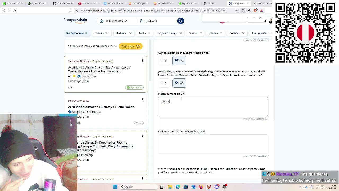The image size is (339, 191).
Task: Launch Microsoft Edge from the taskbar
Action: tap(177, 187)
